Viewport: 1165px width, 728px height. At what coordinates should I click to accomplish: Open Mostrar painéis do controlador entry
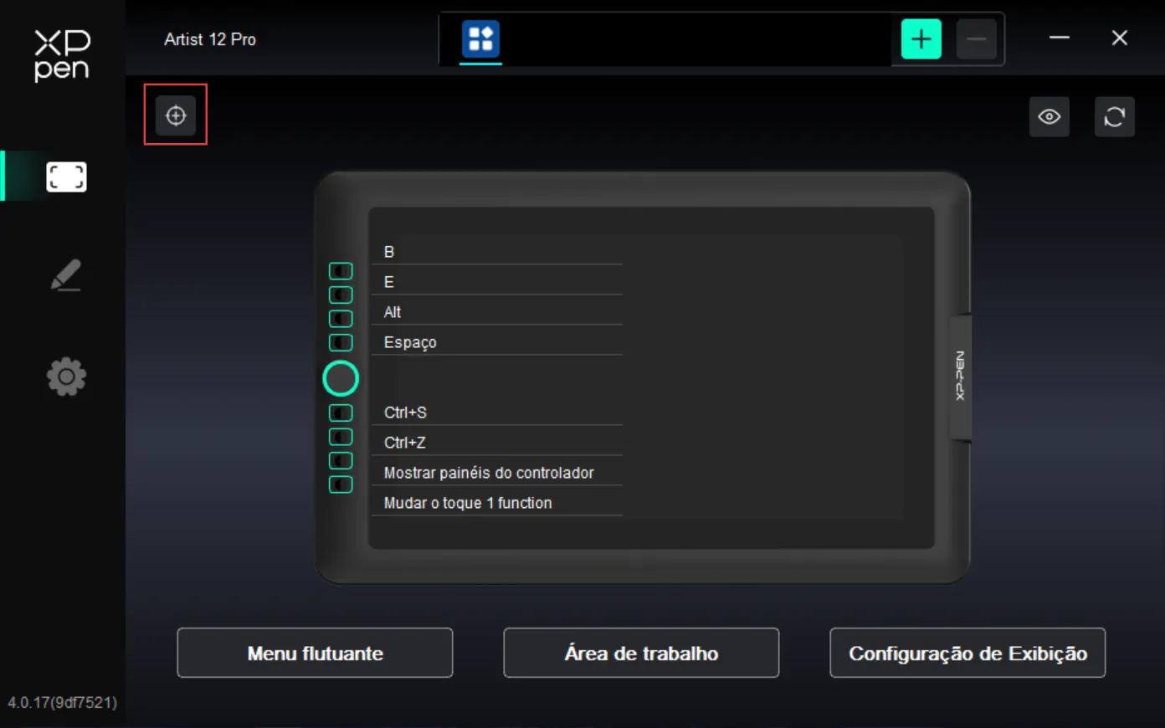point(497,472)
